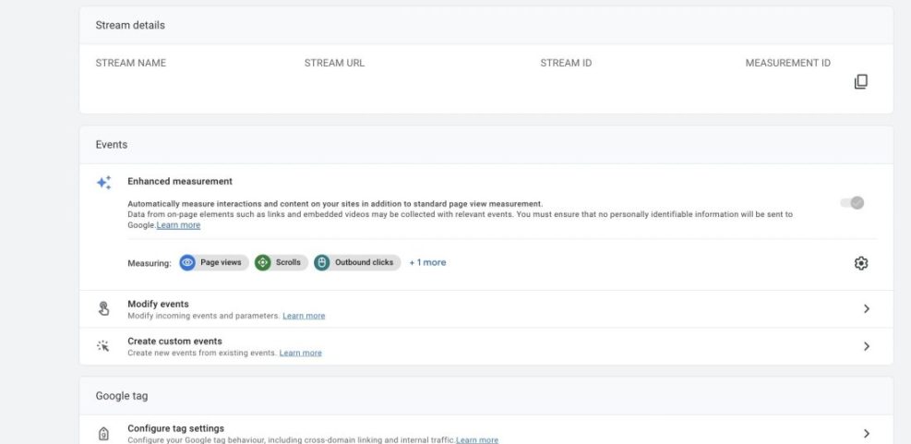Click the Enhanced measurement sparkle icon
The height and width of the screenshot is (444, 911).
click(x=104, y=183)
